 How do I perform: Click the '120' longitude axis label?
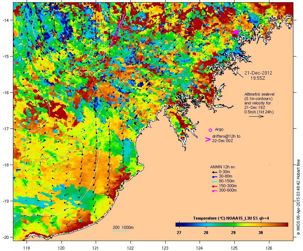(x=61, y=248)
